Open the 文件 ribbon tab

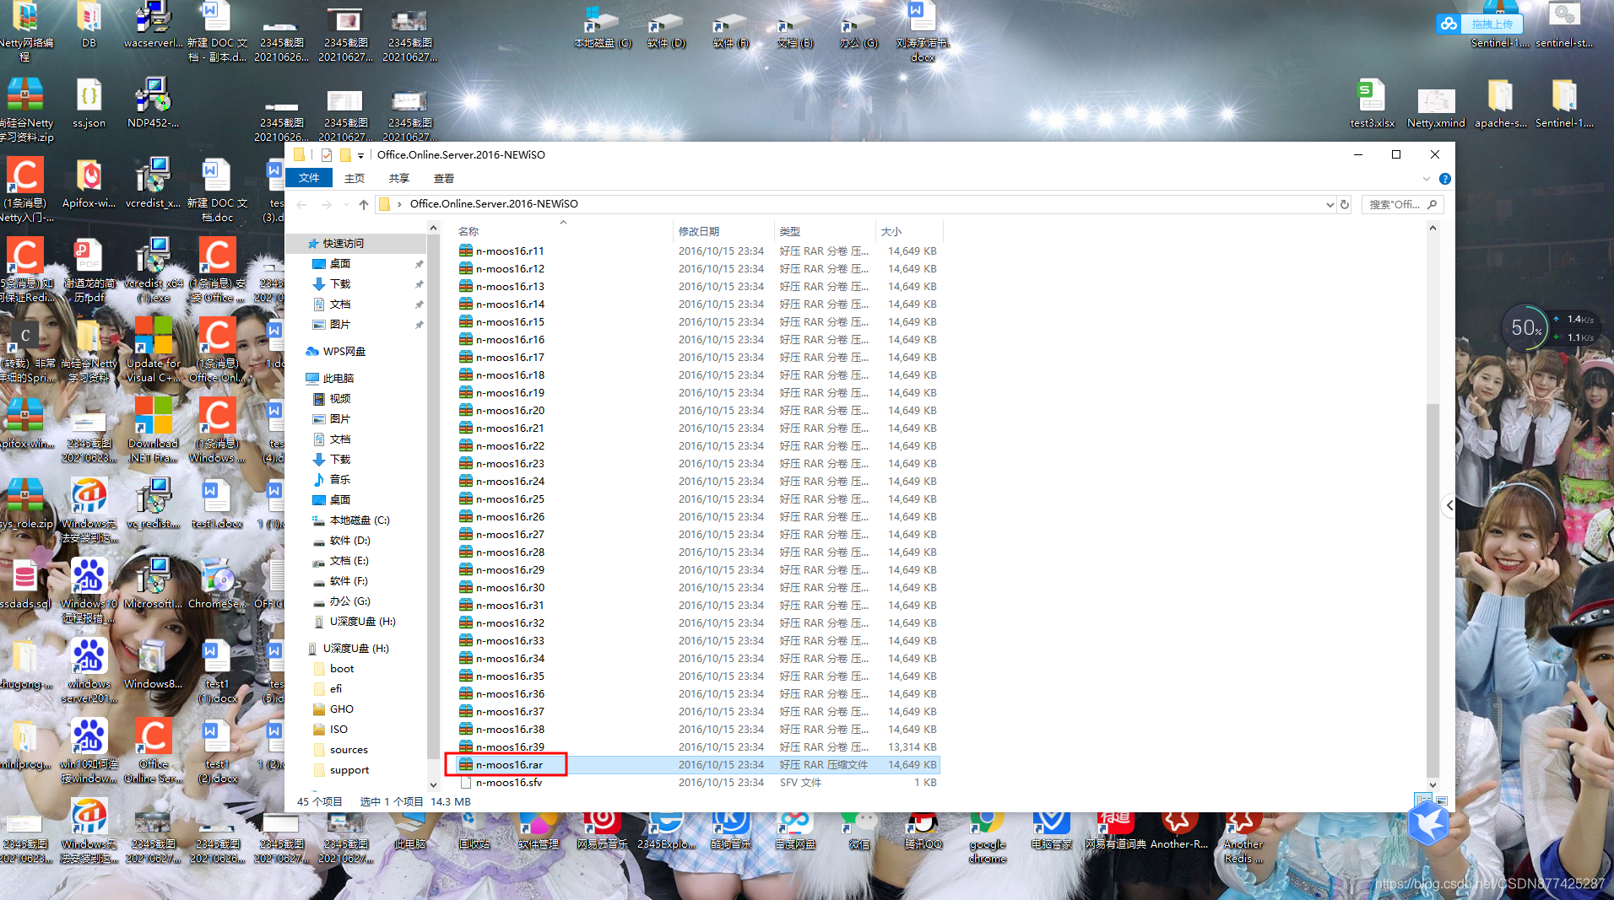coord(309,178)
